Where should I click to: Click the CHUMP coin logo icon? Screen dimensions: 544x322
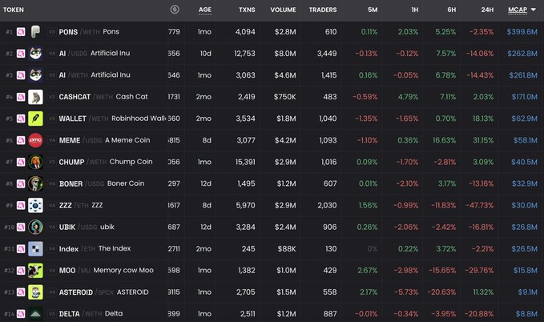coord(35,162)
